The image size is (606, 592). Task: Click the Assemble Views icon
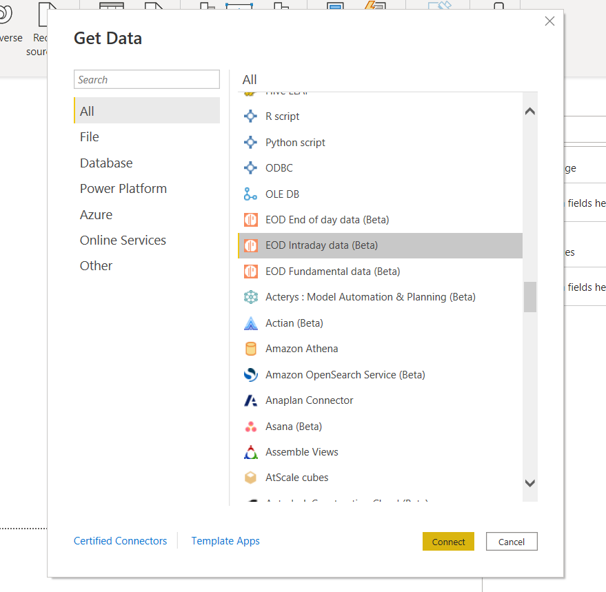pyautogui.click(x=250, y=451)
